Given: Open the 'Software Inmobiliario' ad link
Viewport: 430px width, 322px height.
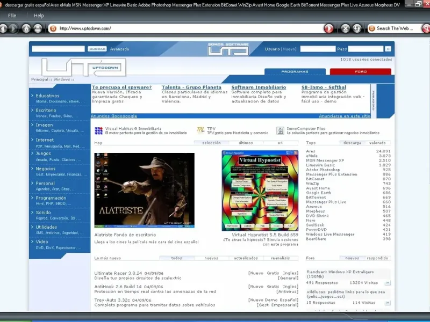Looking at the screenshot, I should click(259, 87).
